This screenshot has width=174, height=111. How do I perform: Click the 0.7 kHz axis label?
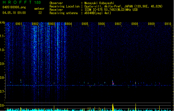pyautogui.click(x=2, y=92)
